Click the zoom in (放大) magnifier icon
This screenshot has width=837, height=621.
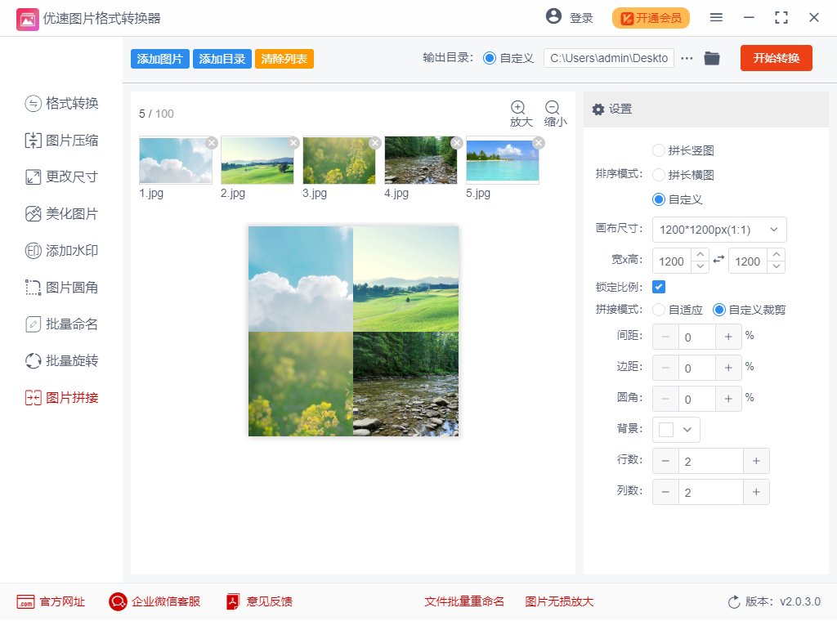tap(518, 108)
